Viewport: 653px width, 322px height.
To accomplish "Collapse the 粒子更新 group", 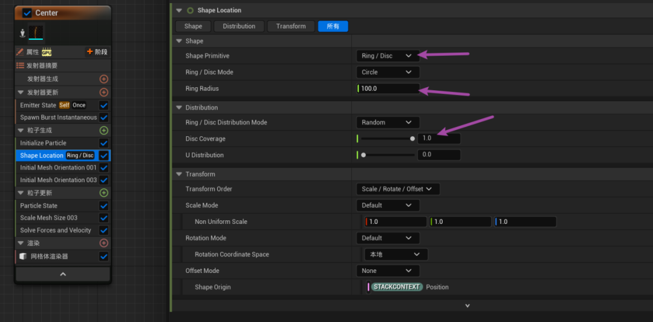I will pos(21,192).
